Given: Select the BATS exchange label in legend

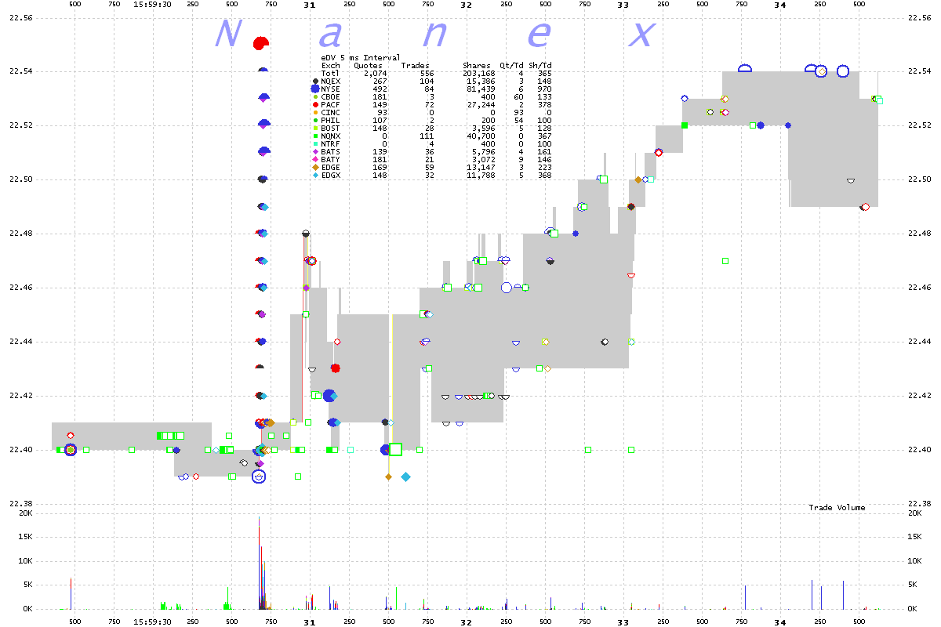Looking at the screenshot, I should pyautogui.click(x=330, y=151).
